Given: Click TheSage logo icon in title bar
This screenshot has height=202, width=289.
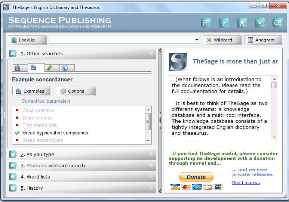Looking at the screenshot, I should pyautogui.click(x=6, y=7).
